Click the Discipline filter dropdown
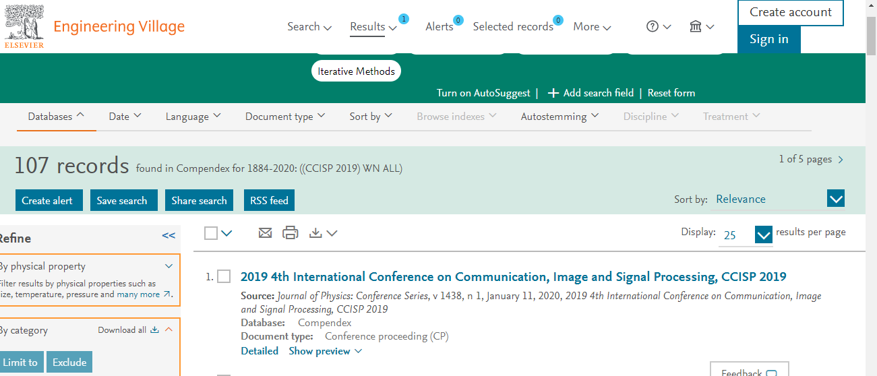This screenshot has height=376, width=877. click(651, 117)
